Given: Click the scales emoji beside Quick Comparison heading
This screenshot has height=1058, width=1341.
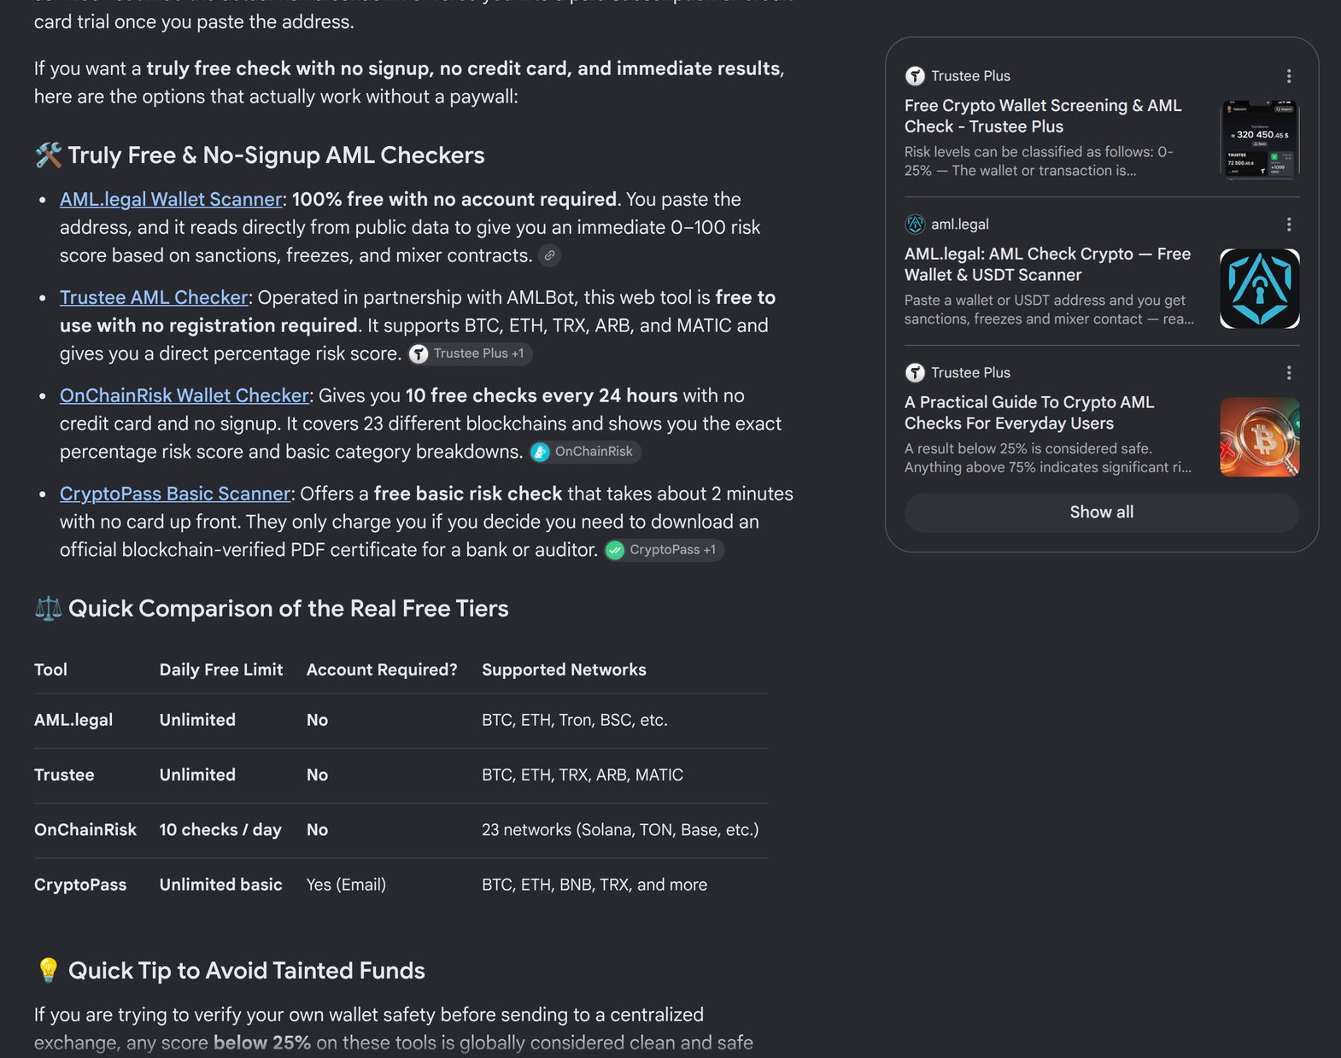Looking at the screenshot, I should [x=48, y=609].
